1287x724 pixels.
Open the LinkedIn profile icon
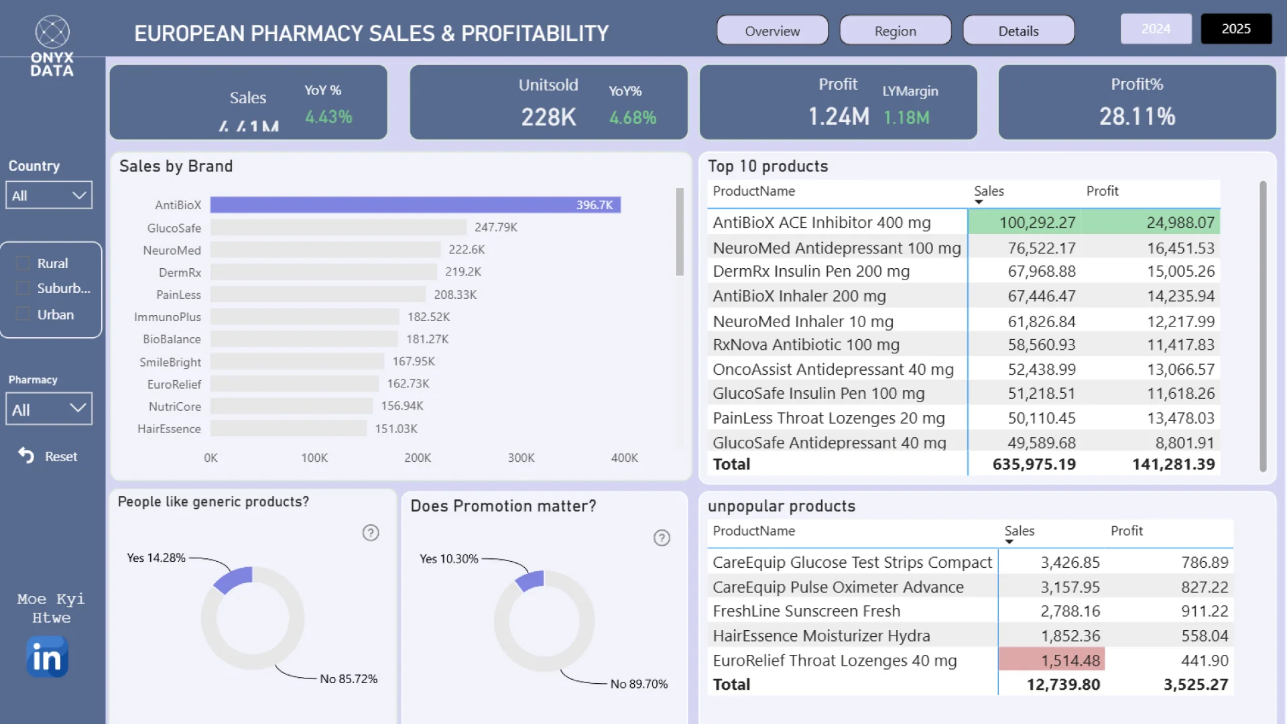tap(47, 658)
